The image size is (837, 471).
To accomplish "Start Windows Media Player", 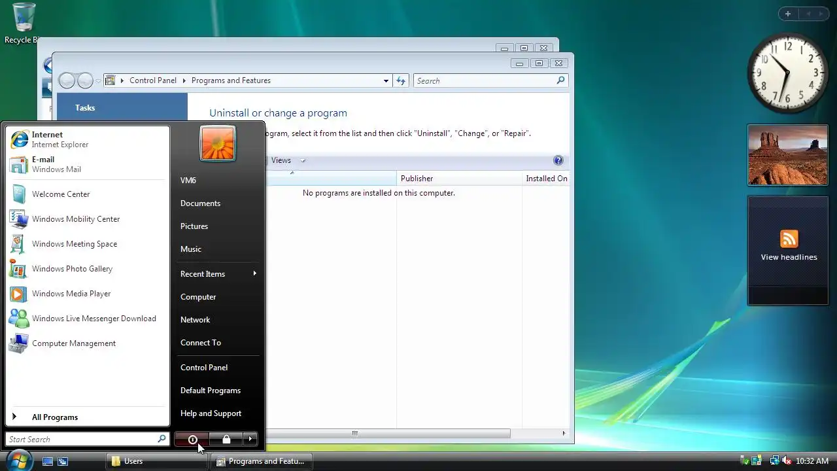I will click(x=87, y=294).
